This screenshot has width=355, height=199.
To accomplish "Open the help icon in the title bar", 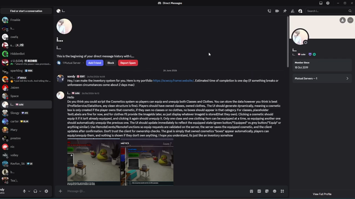I will tap(328, 3).
